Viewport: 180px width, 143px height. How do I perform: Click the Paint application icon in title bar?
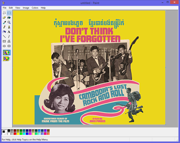coord(3,3)
